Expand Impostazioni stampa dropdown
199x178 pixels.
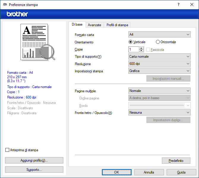pos(159,71)
